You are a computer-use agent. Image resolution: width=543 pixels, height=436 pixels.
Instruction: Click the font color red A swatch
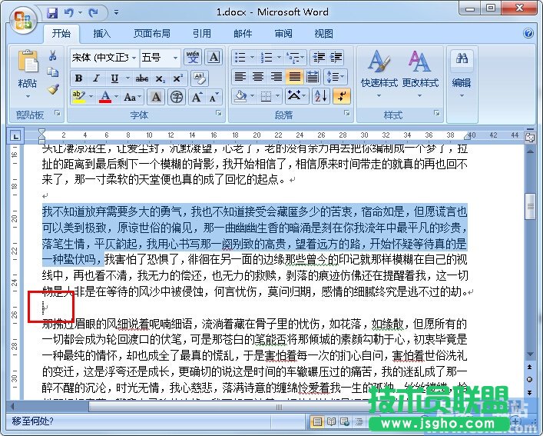click(x=105, y=97)
